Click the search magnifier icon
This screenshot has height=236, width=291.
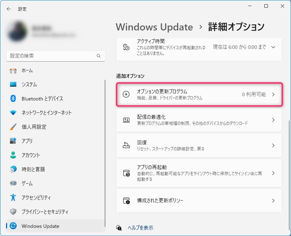click(x=99, y=56)
